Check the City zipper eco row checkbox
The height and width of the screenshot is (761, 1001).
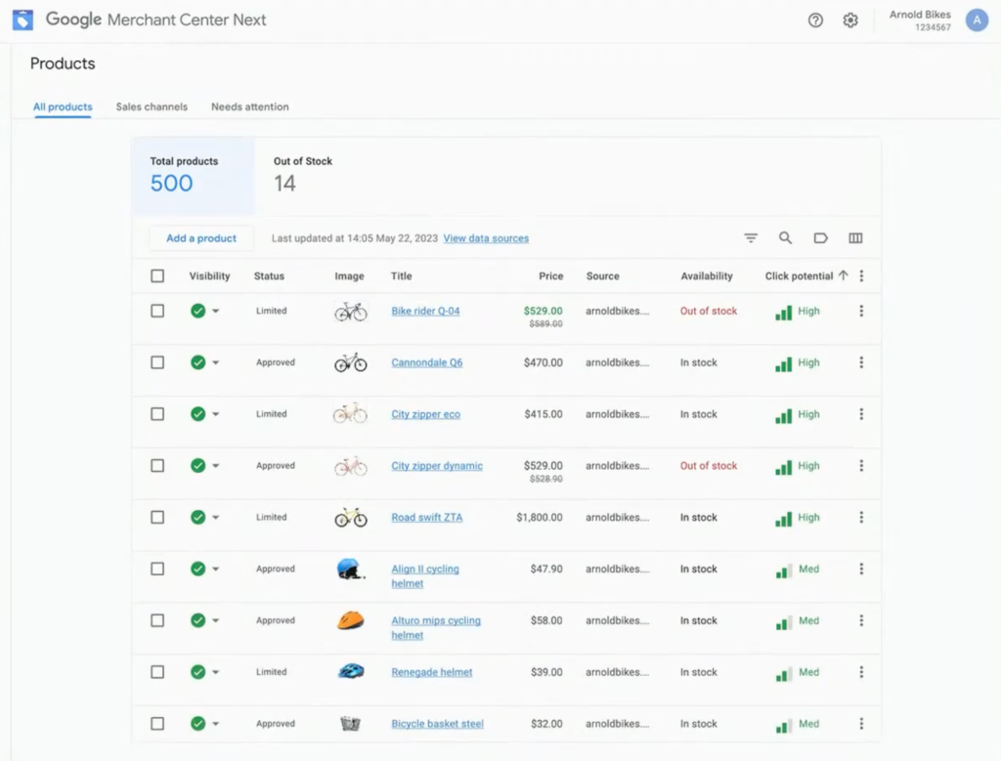[x=157, y=414]
